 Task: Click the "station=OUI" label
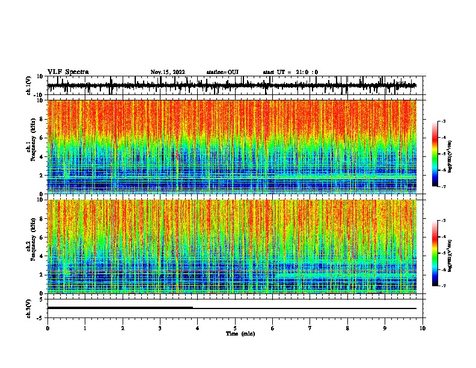pos(222,72)
